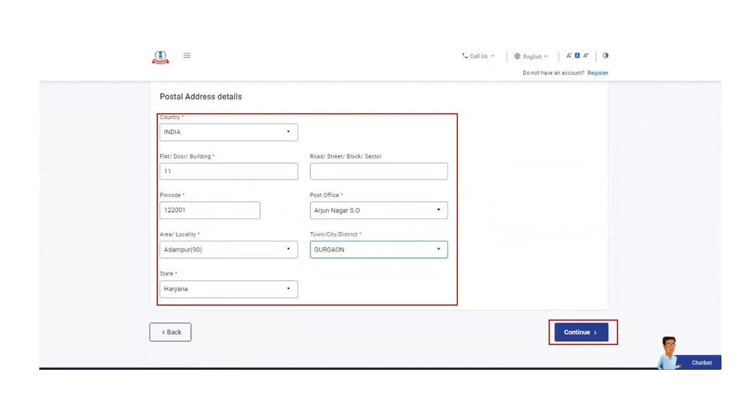Viewport: 740px width, 416px height.
Task: Expand the Call Us dropdown
Action: pos(478,56)
